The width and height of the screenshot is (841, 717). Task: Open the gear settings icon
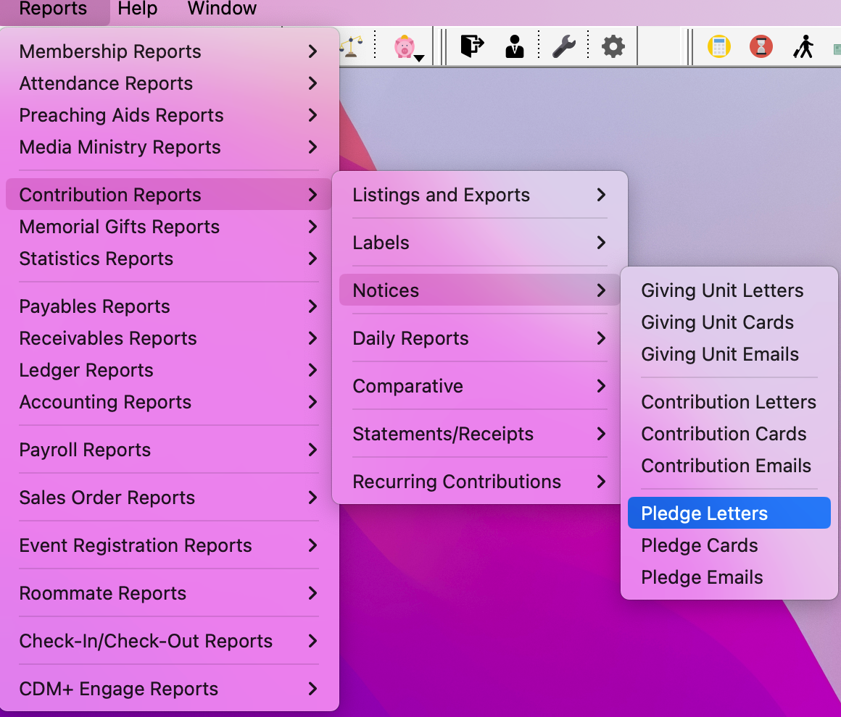point(613,47)
